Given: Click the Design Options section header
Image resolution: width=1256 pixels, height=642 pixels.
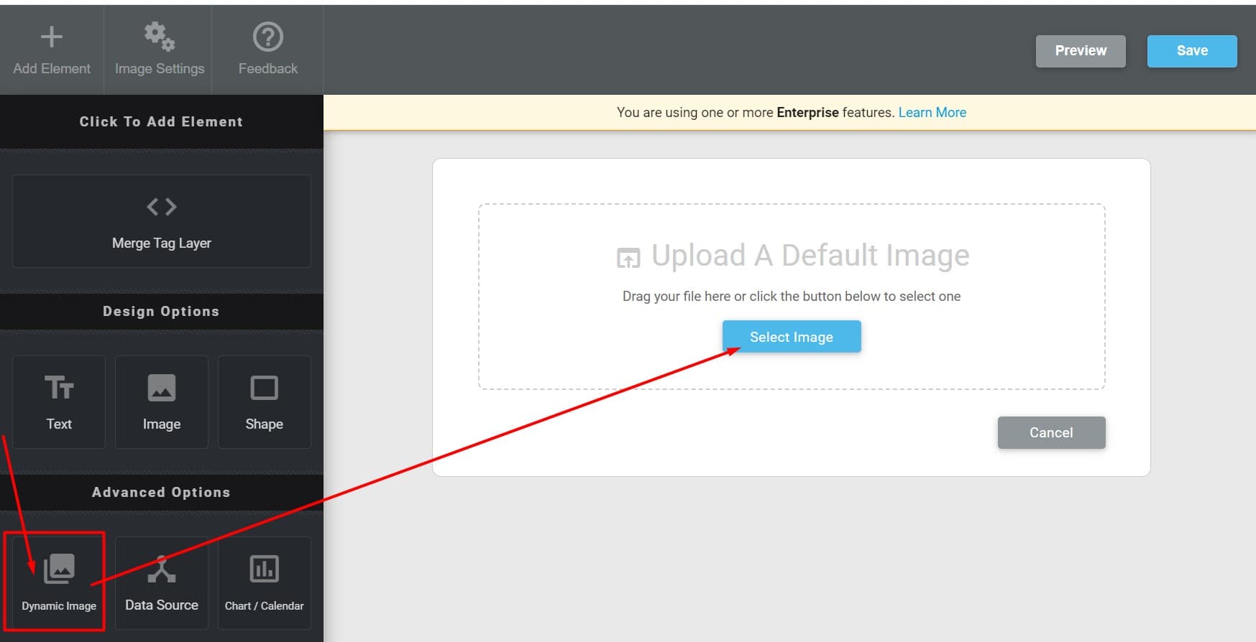Looking at the screenshot, I should (161, 312).
